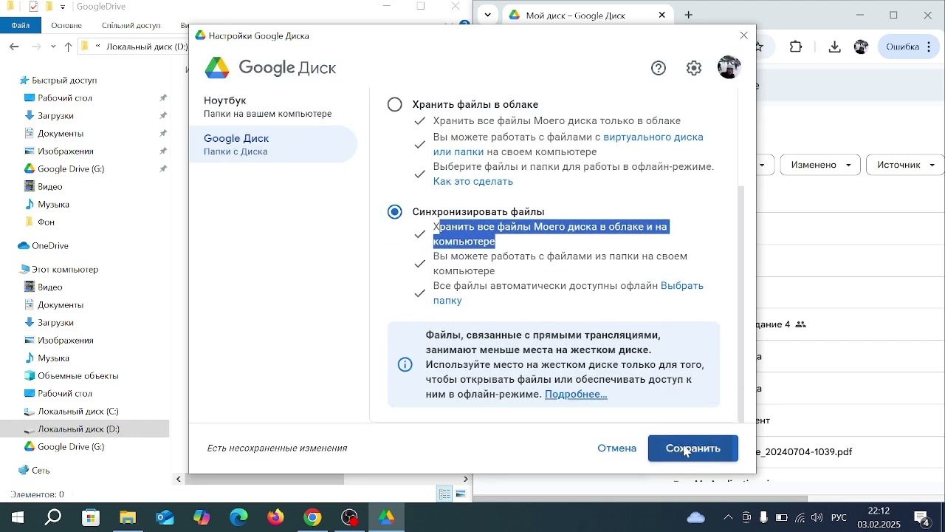Image resolution: width=945 pixels, height=532 pixels.
Task: Click the pin icon beside 'Изображения'
Action: (x=163, y=151)
